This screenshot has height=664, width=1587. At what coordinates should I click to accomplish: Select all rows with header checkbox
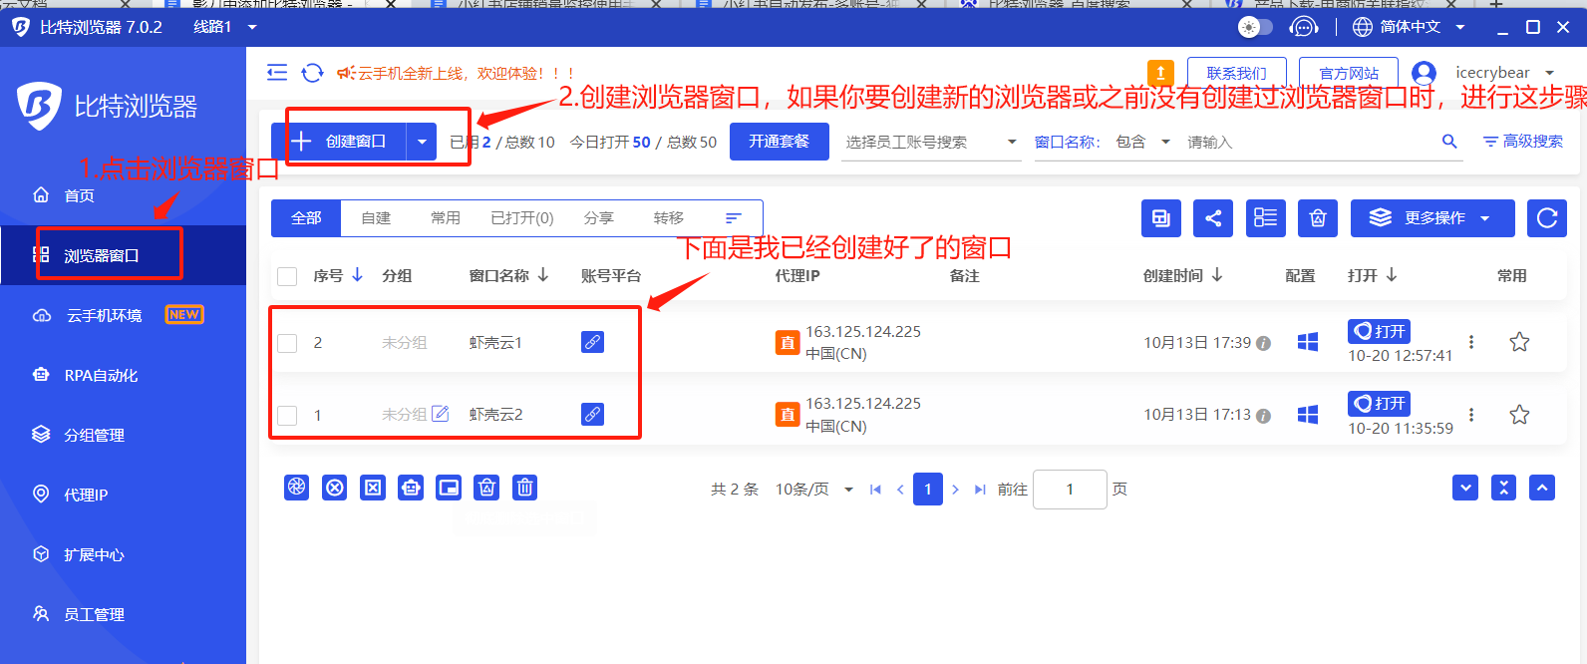pos(287,276)
